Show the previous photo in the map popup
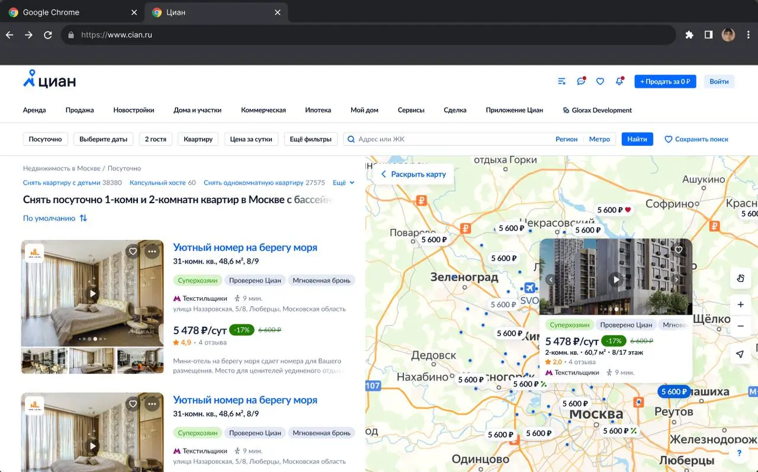This screenshot has height=472, width=758. [550, 280]
